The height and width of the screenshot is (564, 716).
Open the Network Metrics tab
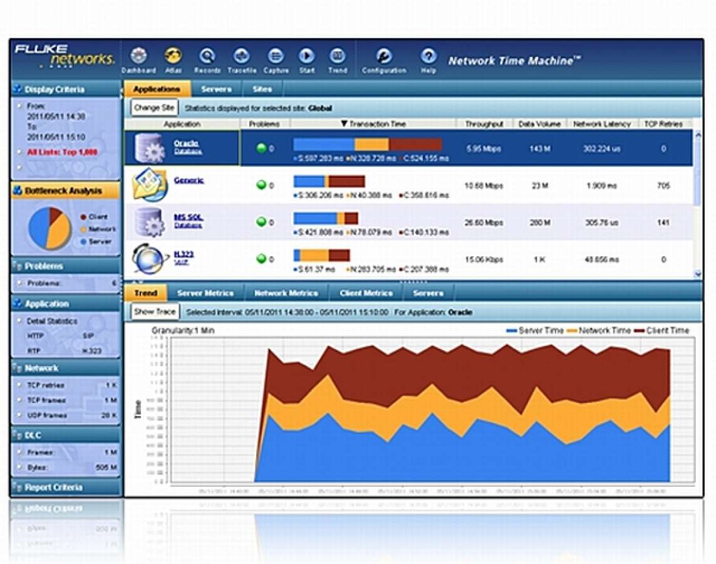pyautogui.click(x=286, y=293)
